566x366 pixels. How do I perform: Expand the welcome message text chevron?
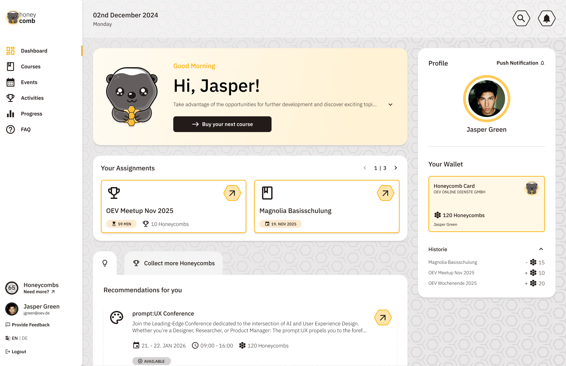tap(390, 105)
